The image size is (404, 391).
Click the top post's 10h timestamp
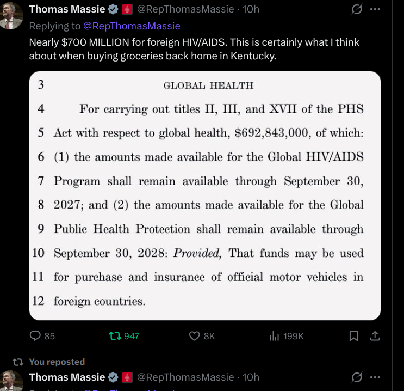pos(251,9)
